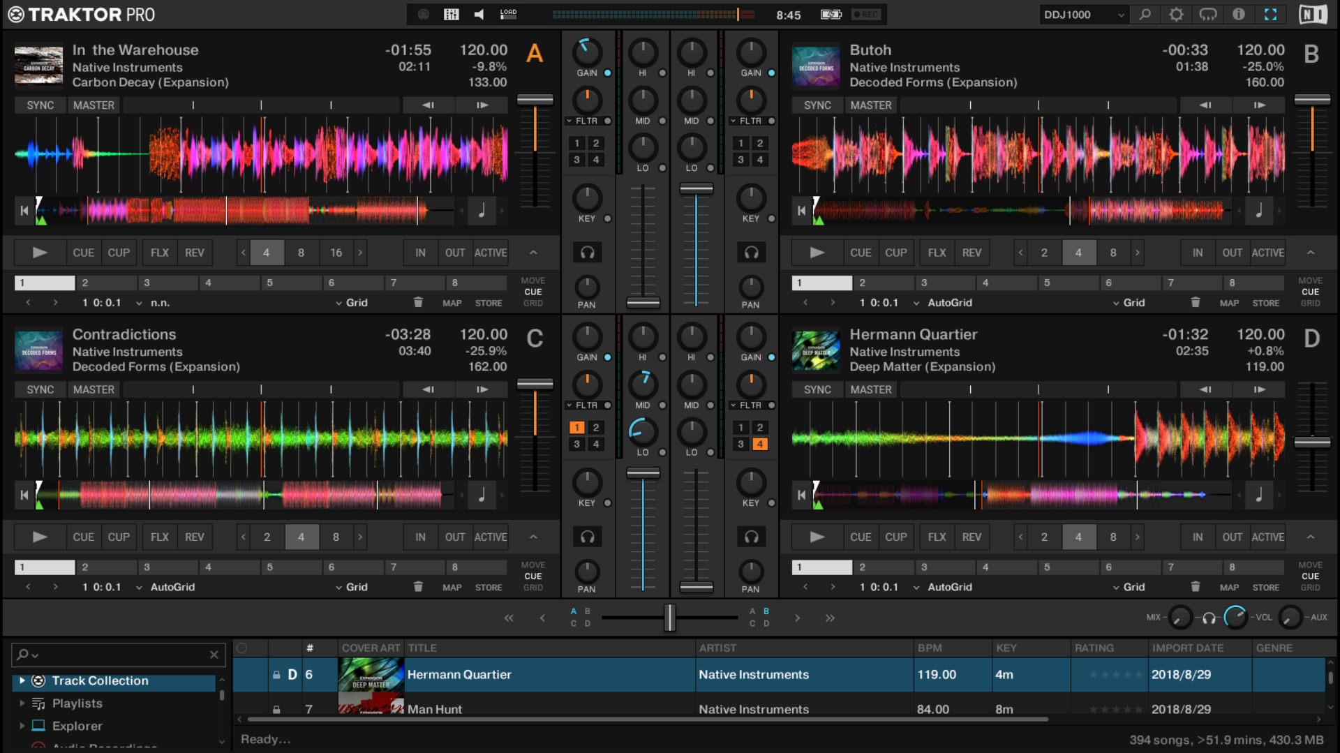Screen dimensions: 1340x753
Task: Click the MIDI CTRL indicator icon in header
Action: click(x=424, y=15)
